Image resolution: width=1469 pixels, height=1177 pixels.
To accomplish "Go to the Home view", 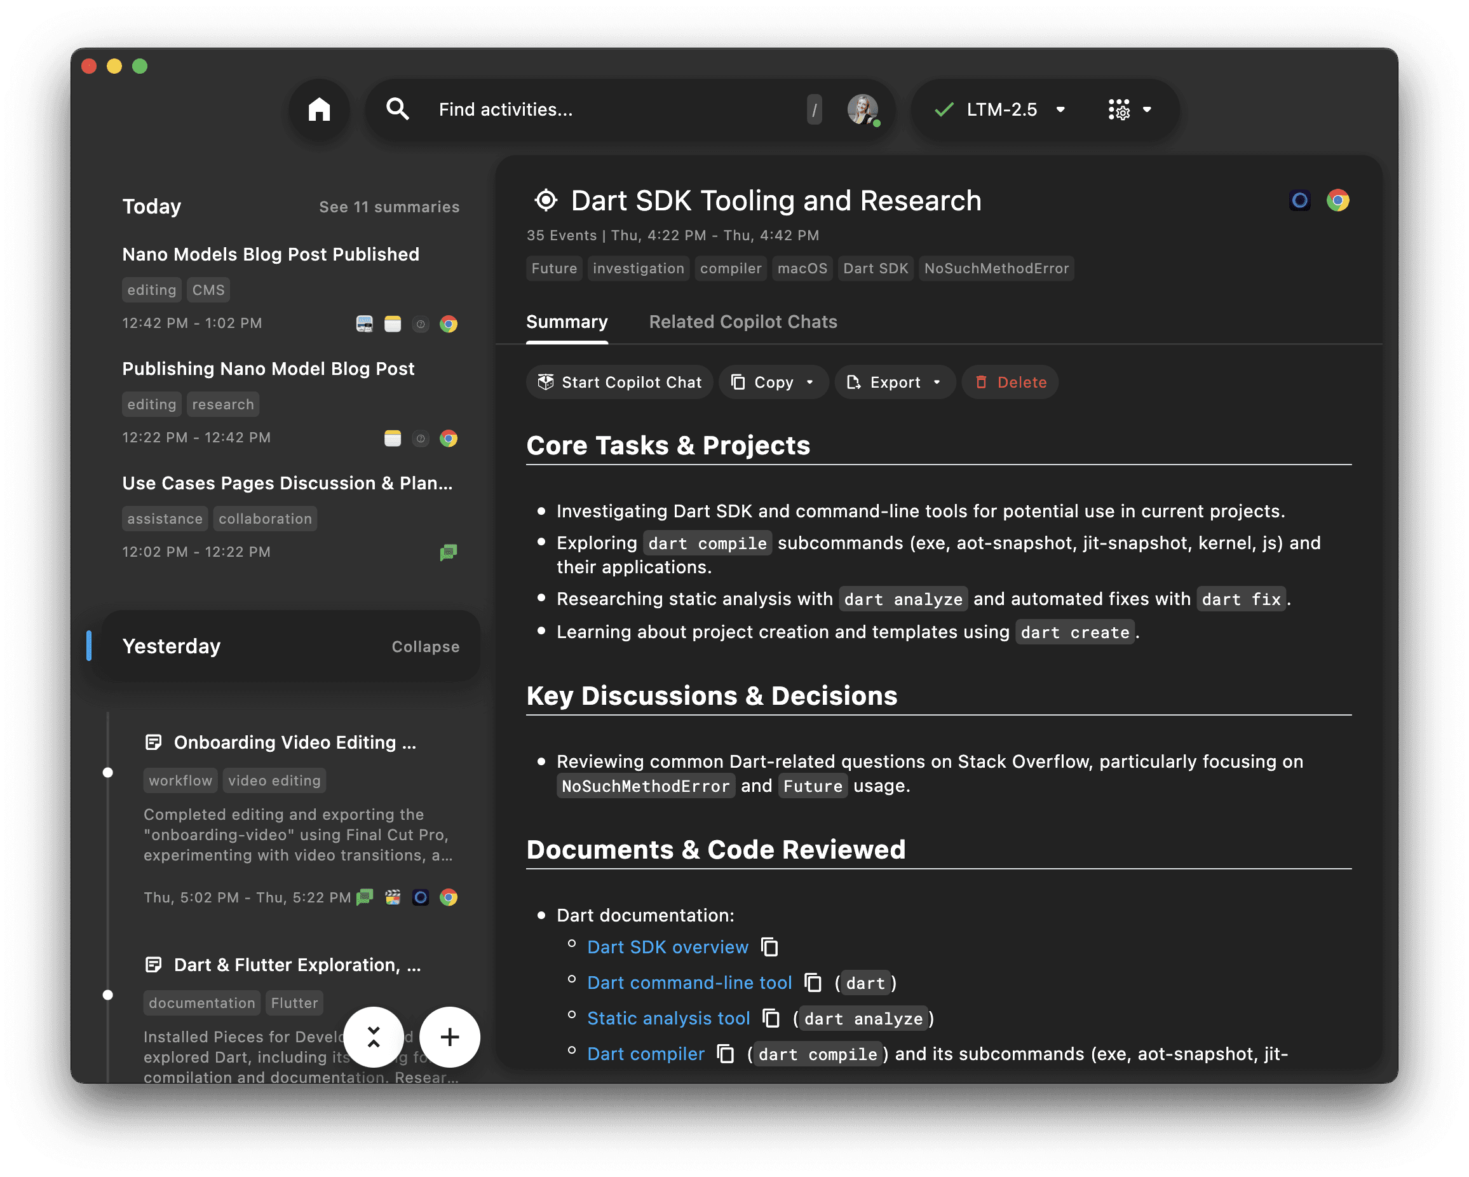I will (319, 109).
